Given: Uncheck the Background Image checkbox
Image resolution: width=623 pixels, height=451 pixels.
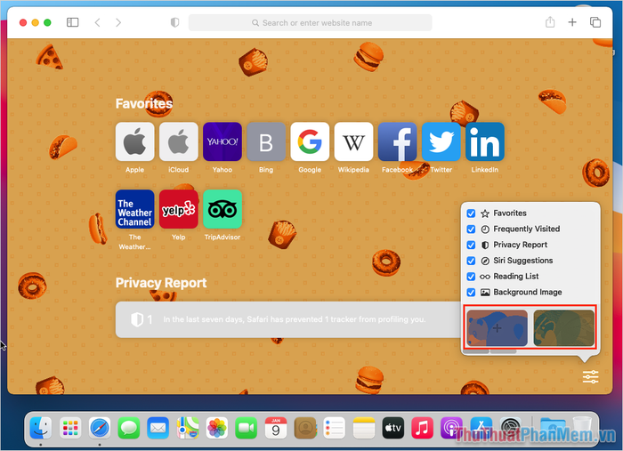Looking at the screenshot, I should point(471,293).
